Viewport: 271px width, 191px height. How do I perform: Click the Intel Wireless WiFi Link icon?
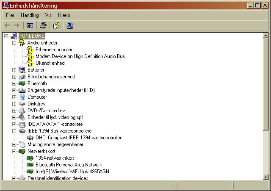tap(30, 172)
